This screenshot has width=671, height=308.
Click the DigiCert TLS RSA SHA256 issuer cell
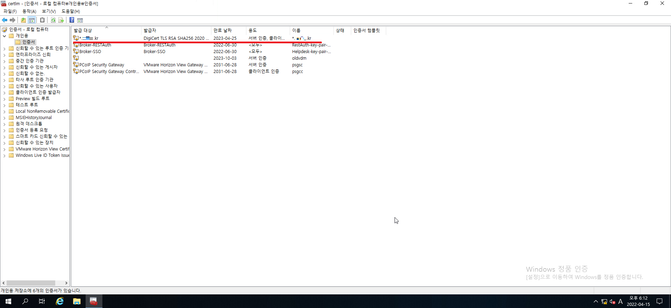pos(176,38)
